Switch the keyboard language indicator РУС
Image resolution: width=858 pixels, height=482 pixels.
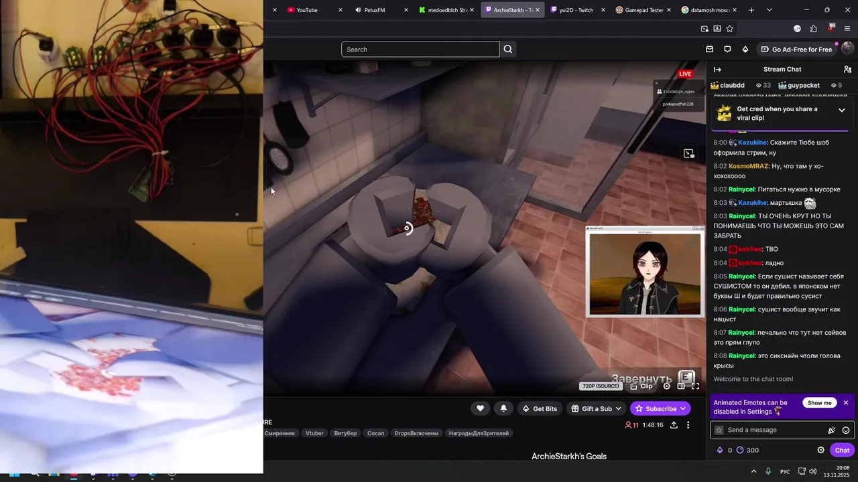click(x=785, y=471)
